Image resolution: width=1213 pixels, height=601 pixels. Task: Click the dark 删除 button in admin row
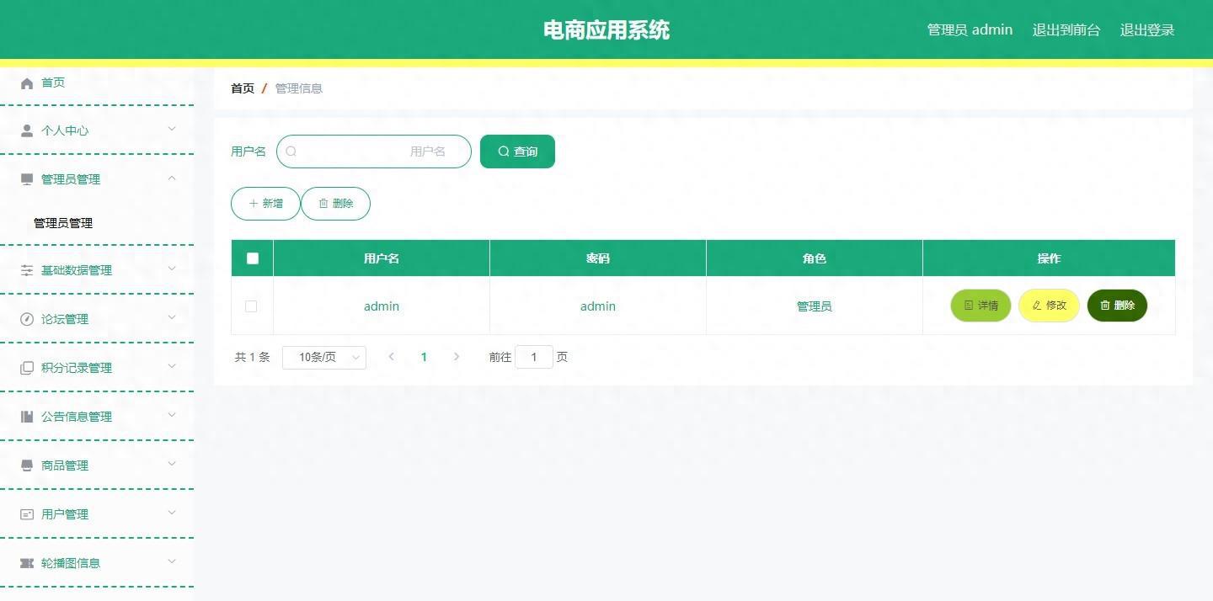(1117, 306)
